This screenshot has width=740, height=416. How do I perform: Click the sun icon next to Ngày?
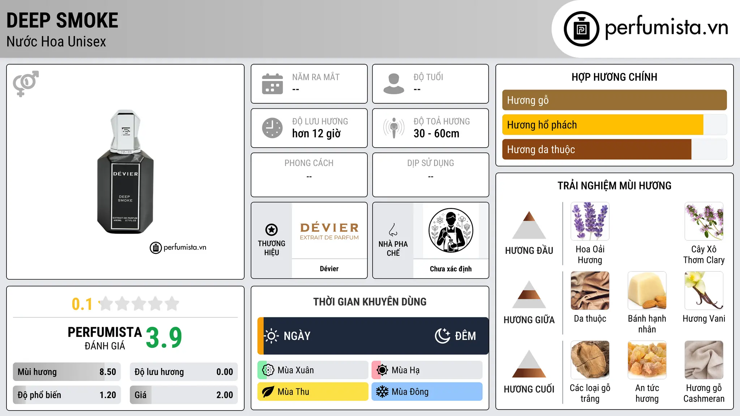[271, 336]
